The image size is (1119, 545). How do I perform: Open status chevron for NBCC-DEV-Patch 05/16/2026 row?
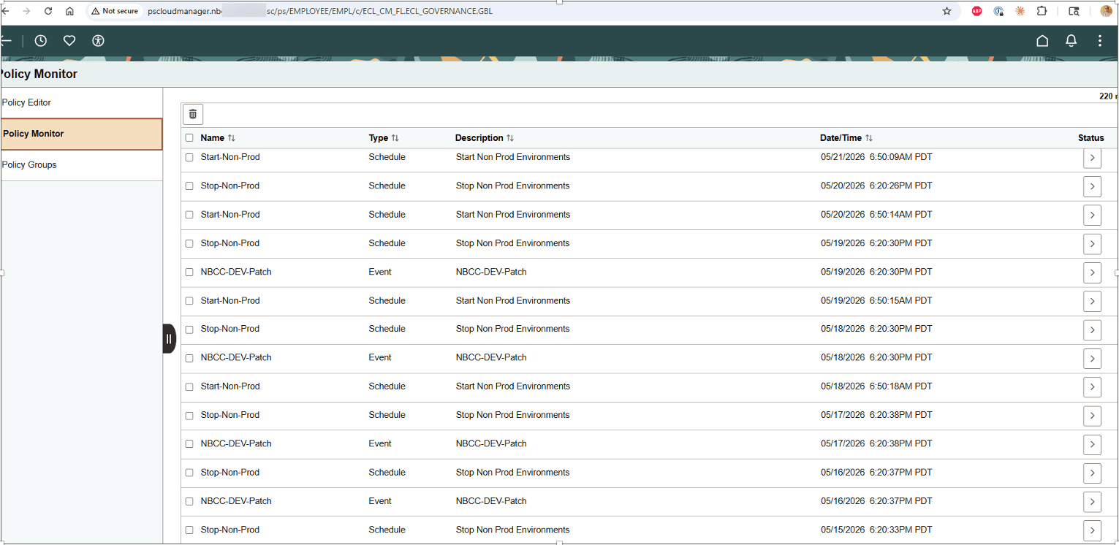point(1092,502)
